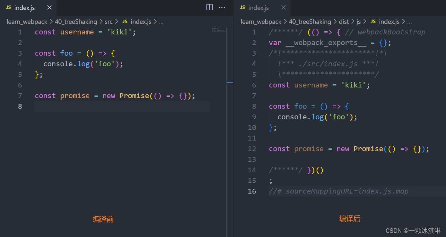Click 40_treeShaking in right breadcrumb

pyautogui.click(x=310, y=22)
